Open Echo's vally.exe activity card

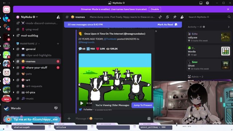209,37
